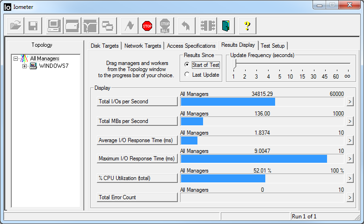Click the Update Frequency slider thumb
This screenshot has height=224, width=364.
point(234,64)
